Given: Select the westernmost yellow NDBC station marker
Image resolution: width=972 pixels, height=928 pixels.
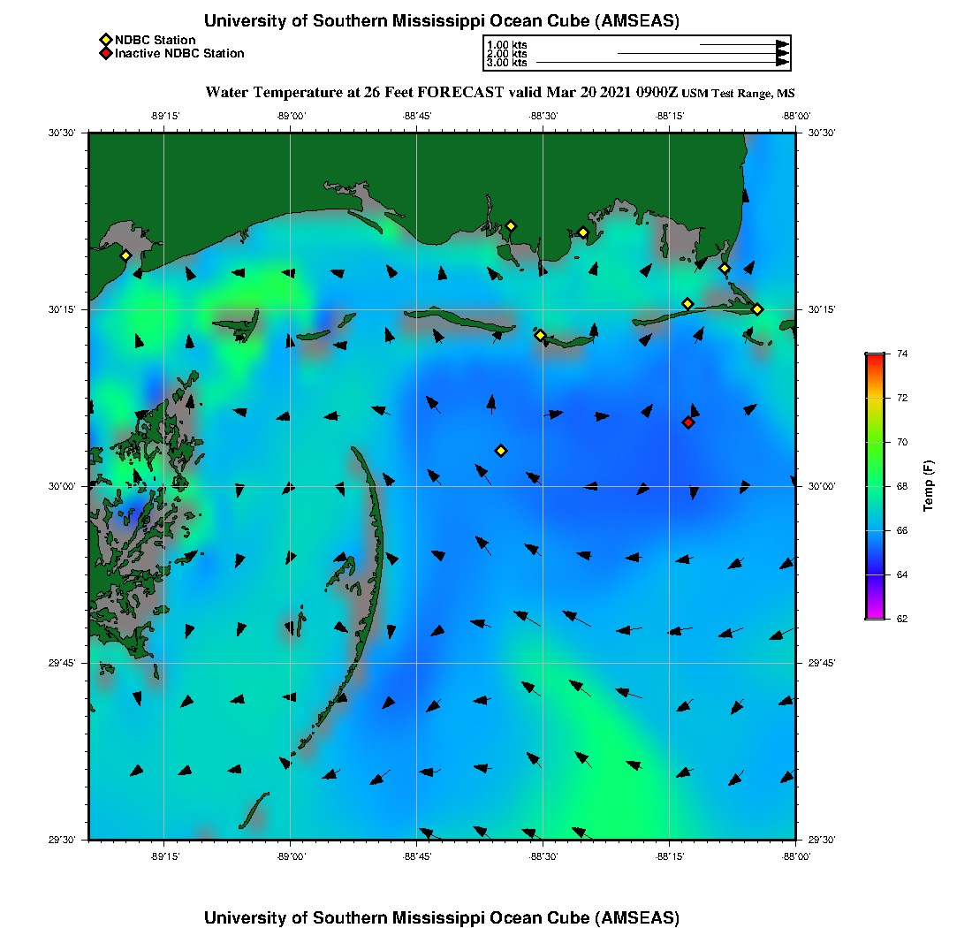Looking at the screenshot, I should 125,255.
